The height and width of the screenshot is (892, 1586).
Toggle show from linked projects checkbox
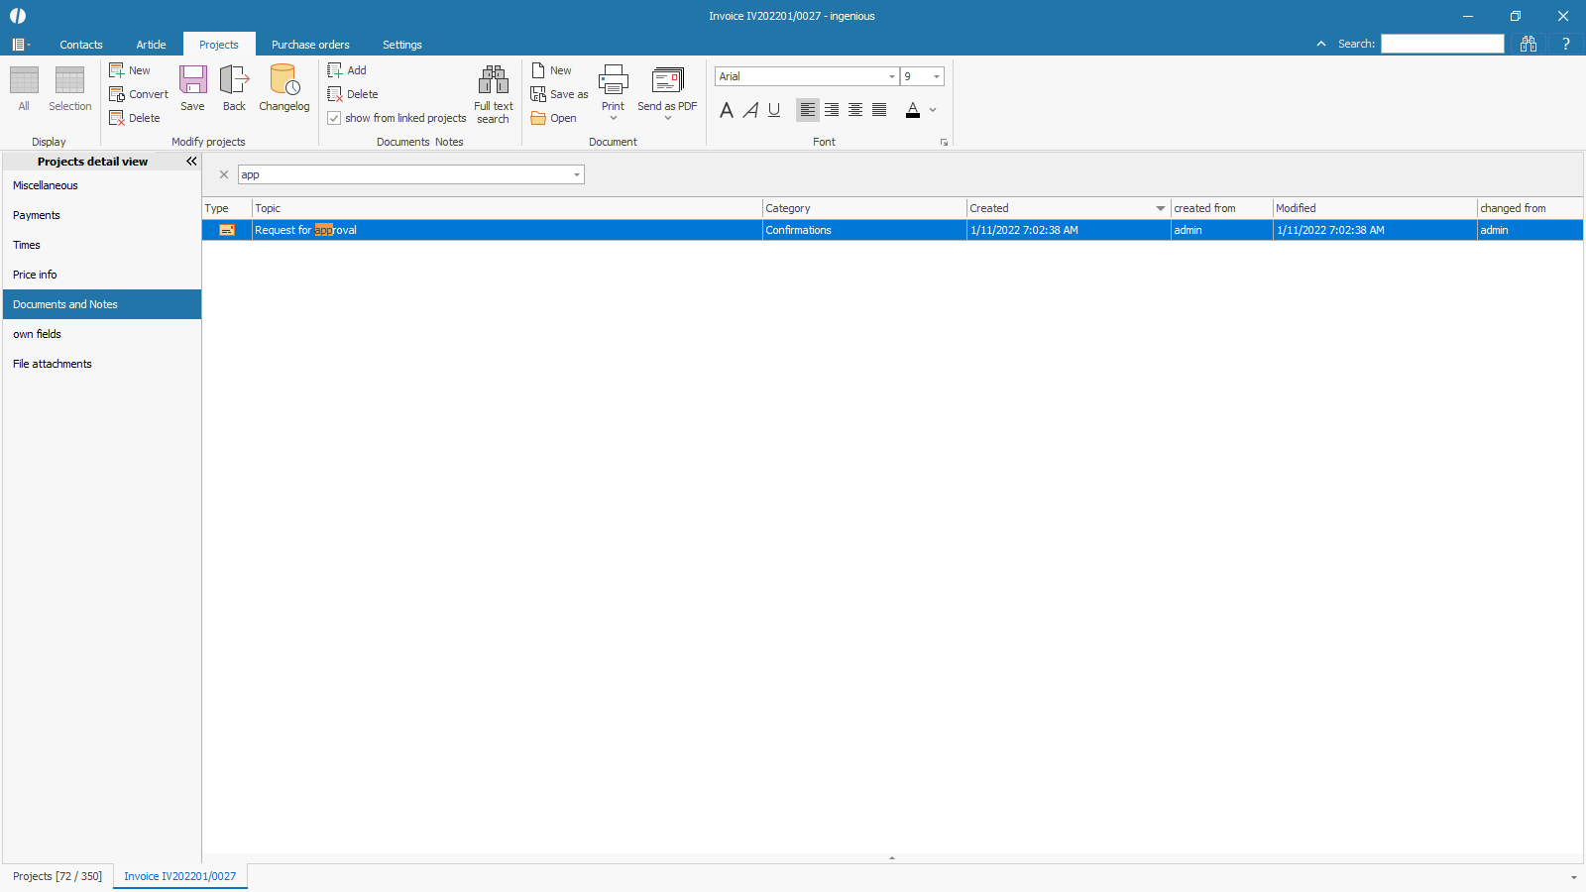click(x=334, y=118)
